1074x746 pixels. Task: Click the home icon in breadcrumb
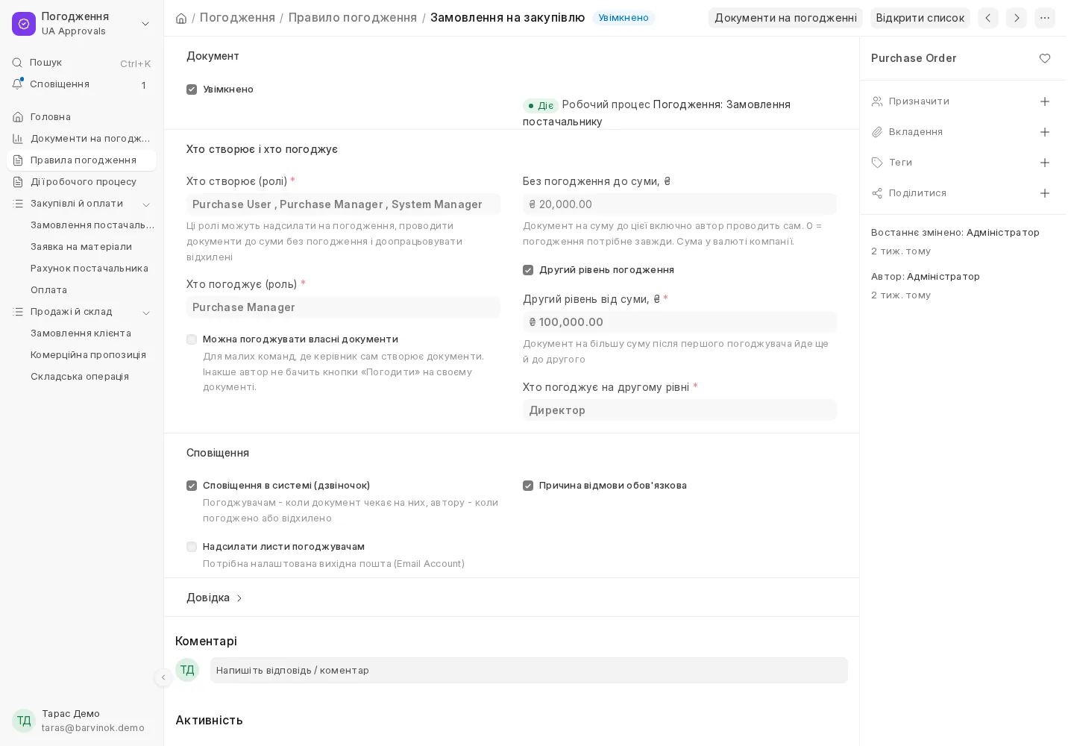coord(181,18)
